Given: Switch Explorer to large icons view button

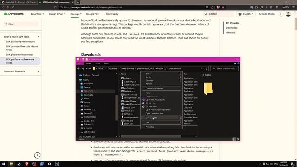Looking at the screenshot, I should click(238, 139).
